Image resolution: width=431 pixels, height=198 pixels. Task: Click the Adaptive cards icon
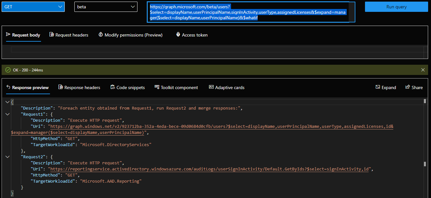(x=211, y=87)
